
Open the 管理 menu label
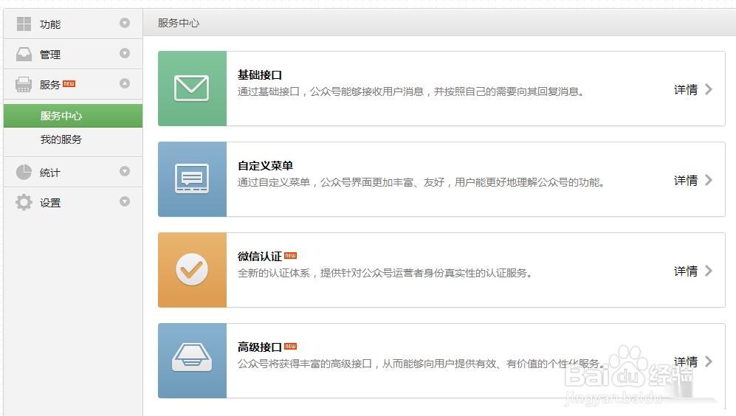[50, 55]
